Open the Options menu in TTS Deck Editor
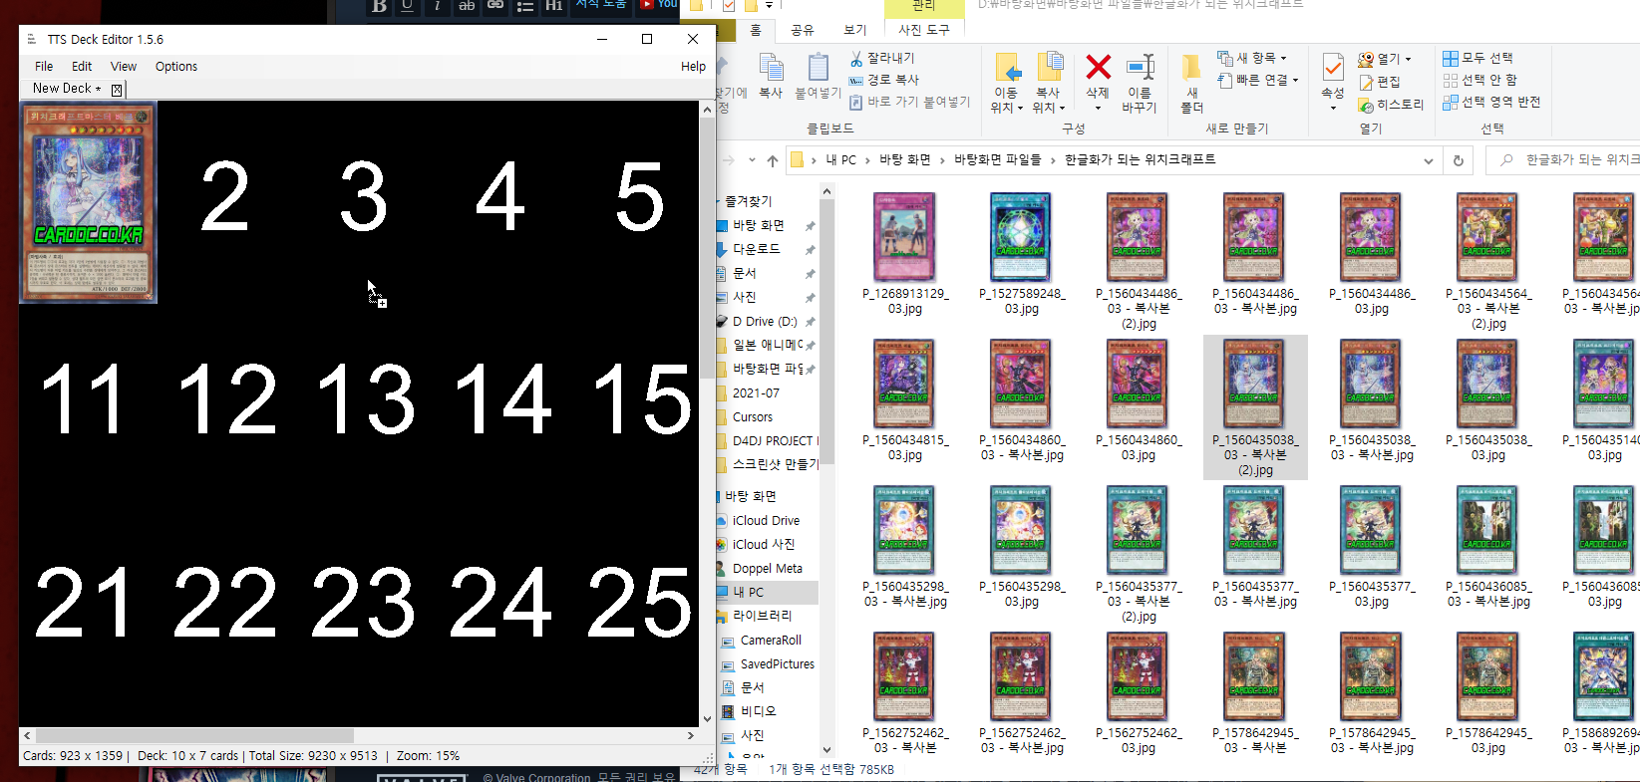This screenshot has height=782, width=1640. [176, 67]
